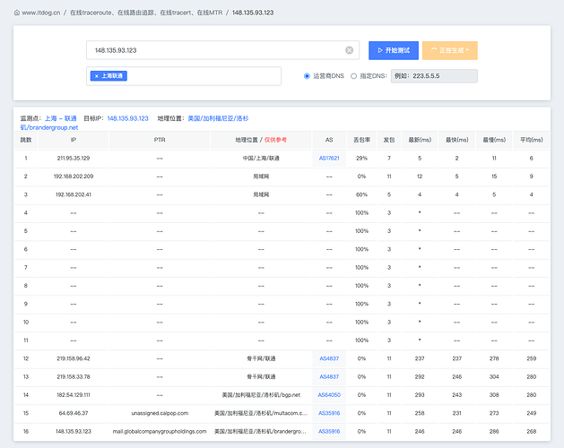Clear the IP input with X icon
The width and height of the screenshot is (564, 448).
pos(349,50)
